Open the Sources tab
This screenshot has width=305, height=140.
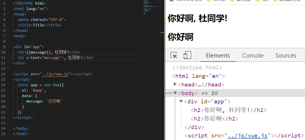[x=286, y=56]
